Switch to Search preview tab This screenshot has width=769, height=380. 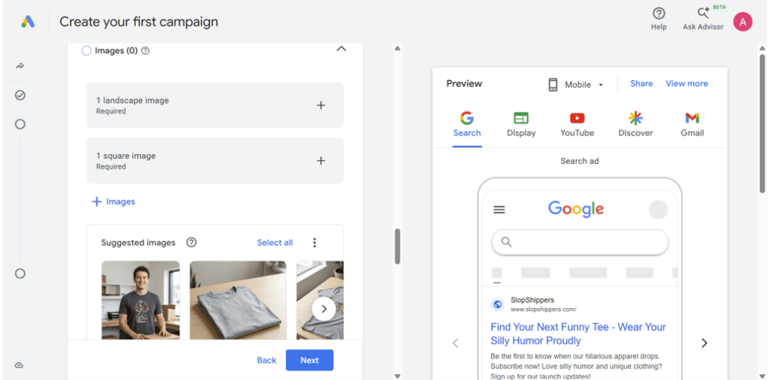click(467, 124)
